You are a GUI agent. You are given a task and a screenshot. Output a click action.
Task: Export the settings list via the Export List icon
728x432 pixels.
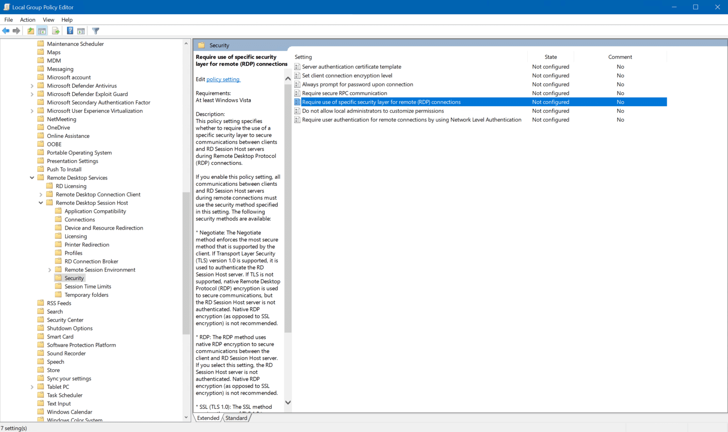56,31
